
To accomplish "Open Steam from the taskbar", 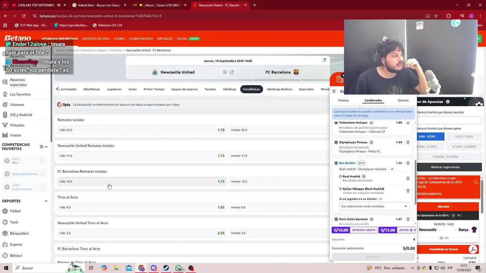I will pos(166,268).
